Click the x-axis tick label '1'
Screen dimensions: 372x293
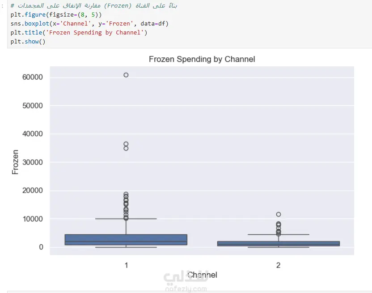pyautogui.click(x=126, y=265)
